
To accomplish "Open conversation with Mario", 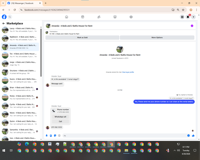I will coord(20,114).
